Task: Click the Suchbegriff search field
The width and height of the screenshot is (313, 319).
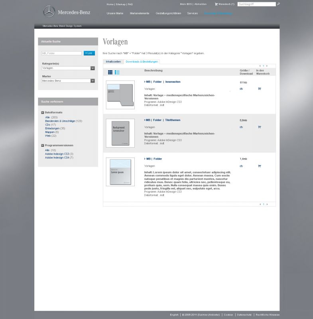Action: [x=256, y=4]
